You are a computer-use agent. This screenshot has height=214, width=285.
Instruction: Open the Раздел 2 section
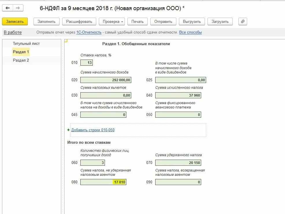(21, 60)
